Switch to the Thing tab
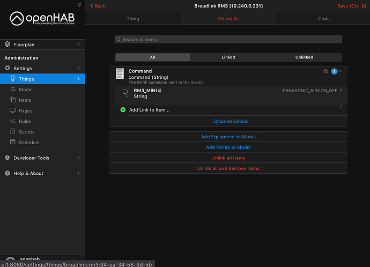 point(133,19)
